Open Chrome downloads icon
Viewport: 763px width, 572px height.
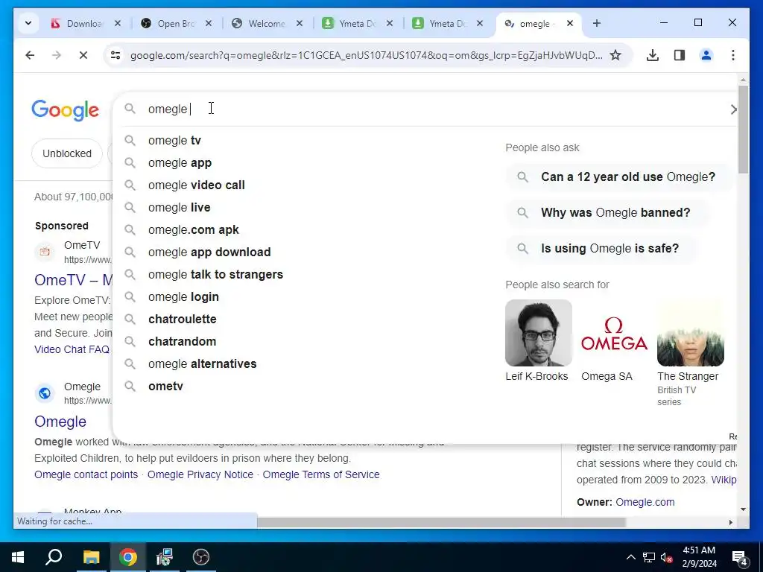(x=653, y=55)
